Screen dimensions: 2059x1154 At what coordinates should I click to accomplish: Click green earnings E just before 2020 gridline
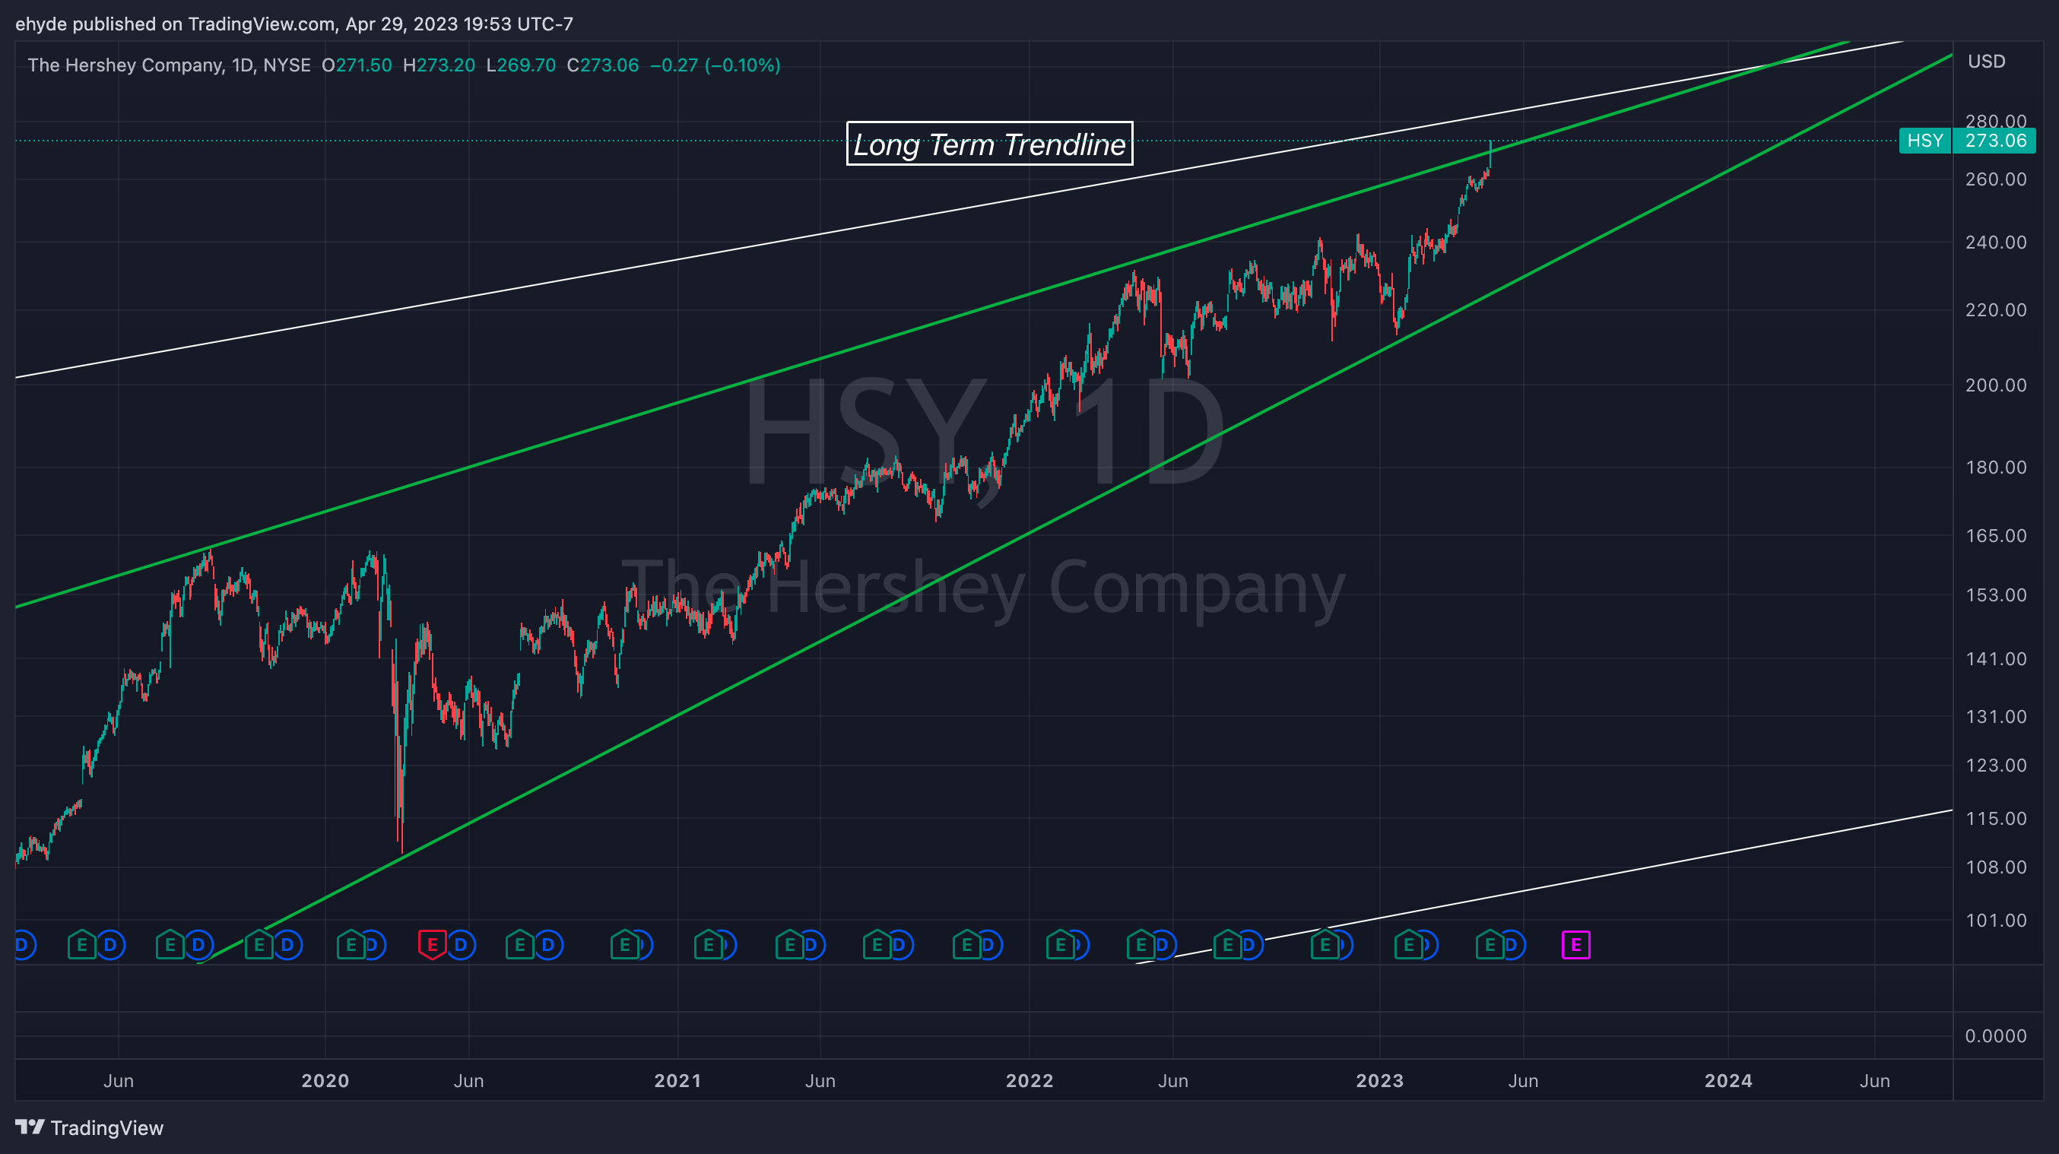pyautogui.click(x=259, y=946)
